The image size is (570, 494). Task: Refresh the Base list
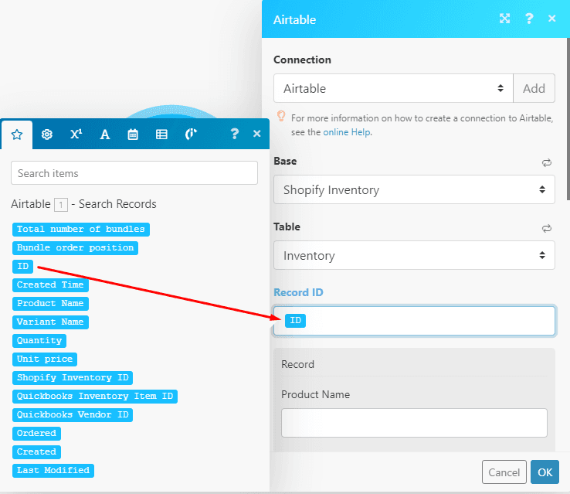click(x=547, y=162)
